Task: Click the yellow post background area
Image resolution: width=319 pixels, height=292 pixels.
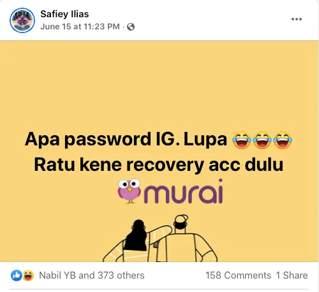Action: [159, 85]
